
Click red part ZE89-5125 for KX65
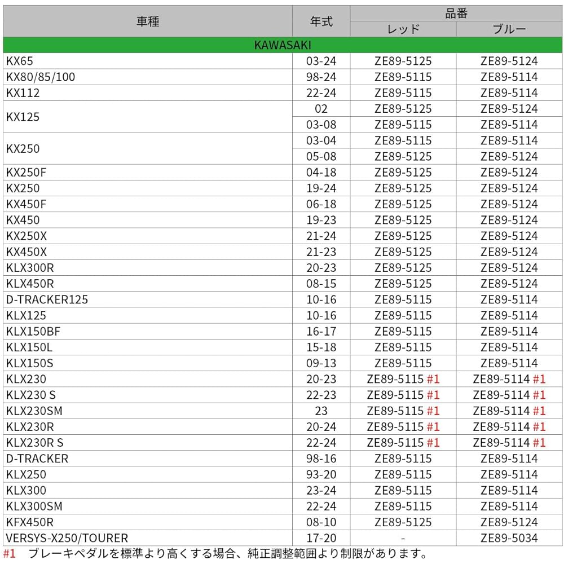coord(403,61)
